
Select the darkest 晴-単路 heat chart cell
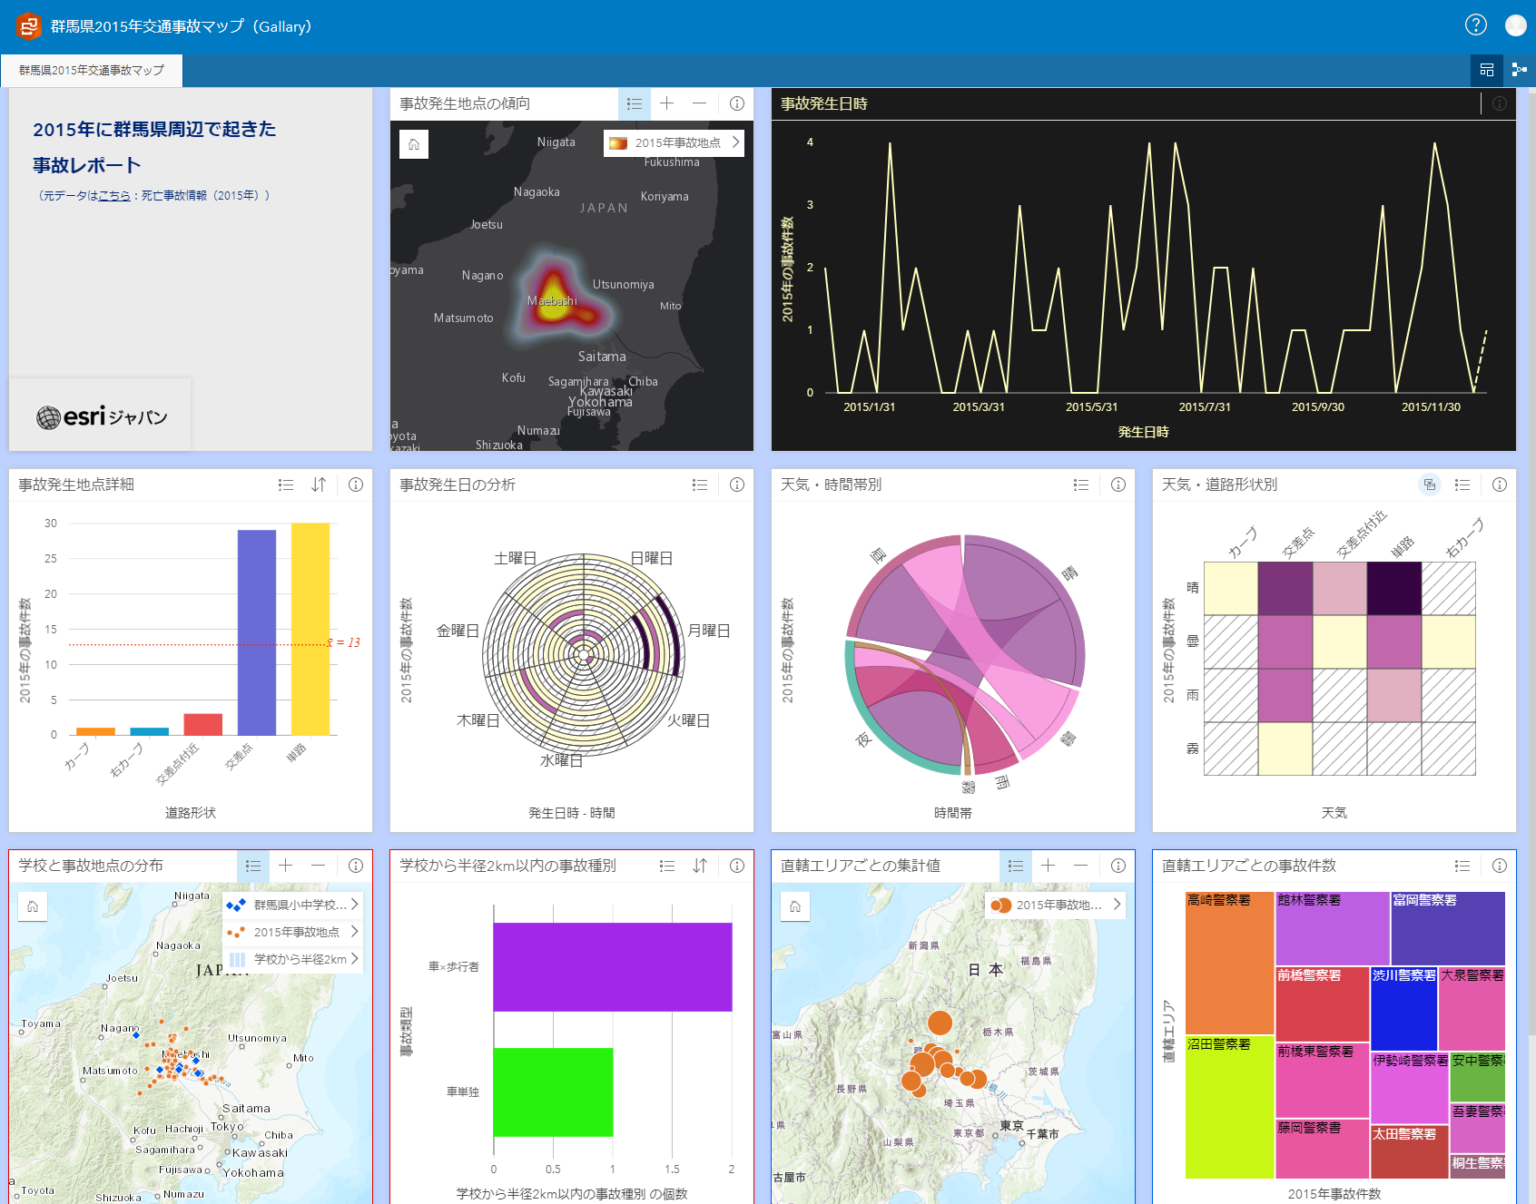click(x=1394, y=589)
